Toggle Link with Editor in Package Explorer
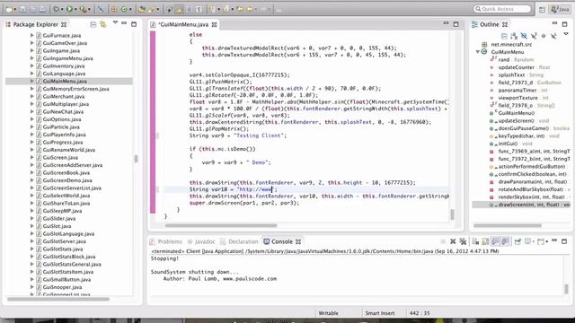 pos(103,24)
